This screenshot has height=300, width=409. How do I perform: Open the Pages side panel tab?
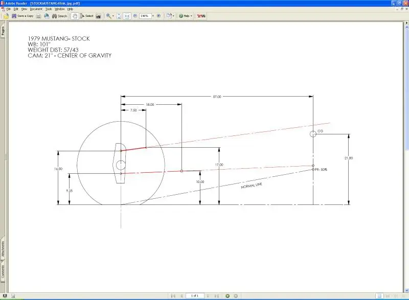(3, 32)
